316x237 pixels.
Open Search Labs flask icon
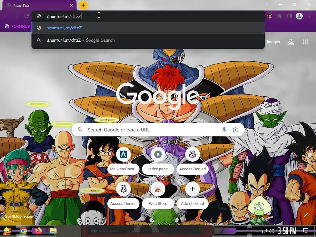(291, 42)
